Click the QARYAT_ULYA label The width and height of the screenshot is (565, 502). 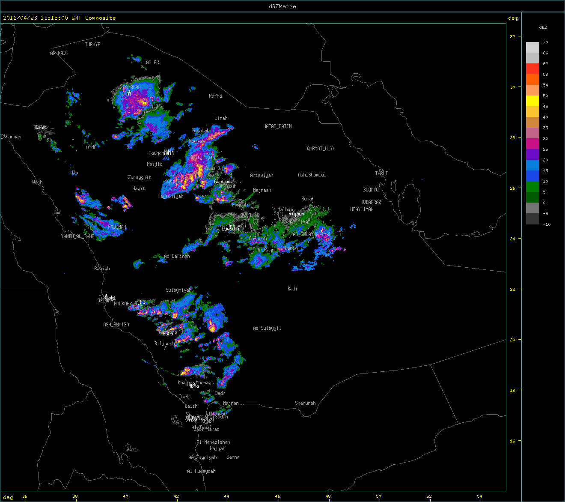pos(321,149)
